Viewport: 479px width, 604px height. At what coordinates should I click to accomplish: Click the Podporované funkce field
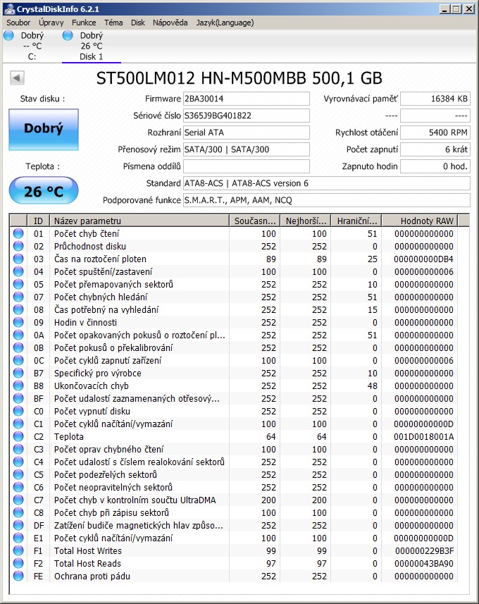pos(327,200)
